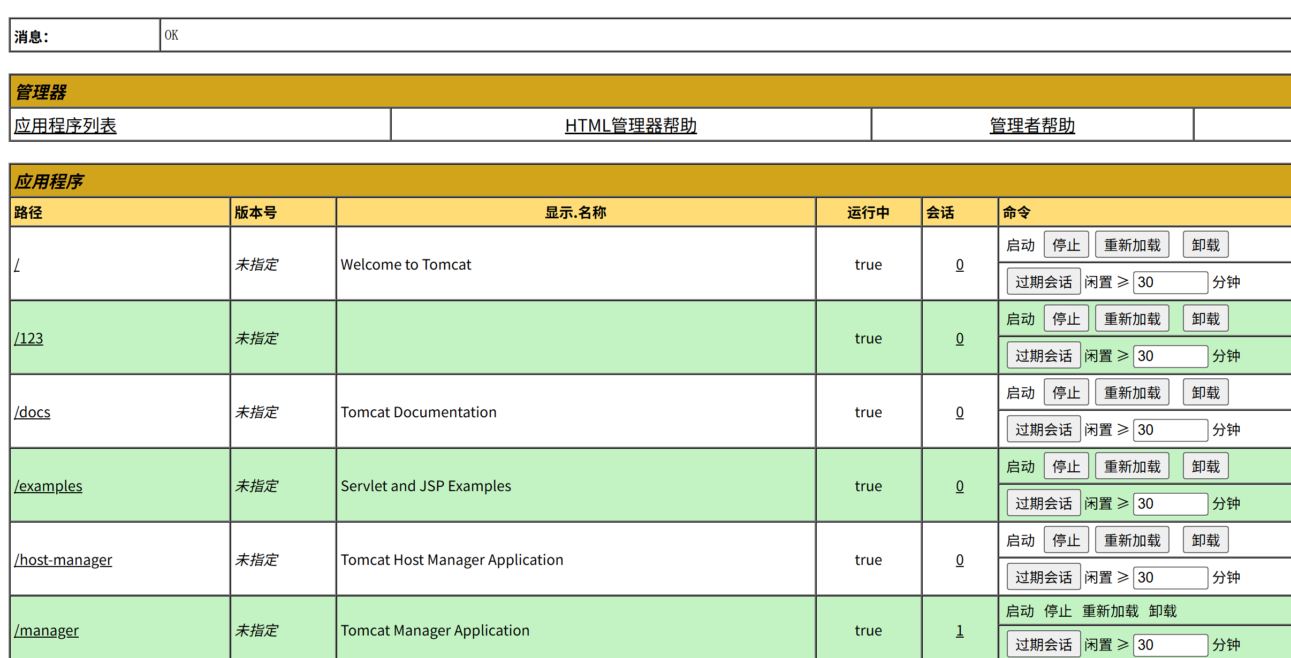
Task: Open the HTML管理器帮助 link
Action: click(x=631, y=126)
